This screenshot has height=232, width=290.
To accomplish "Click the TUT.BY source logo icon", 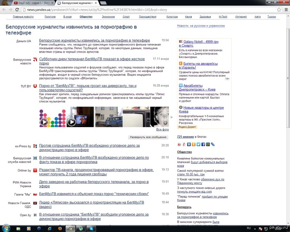I will click(35, 86).
